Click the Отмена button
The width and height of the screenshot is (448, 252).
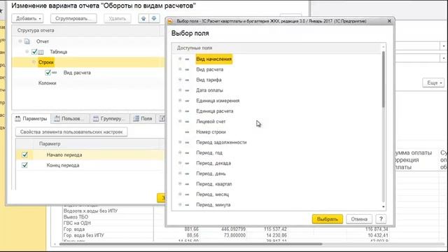(359, 219)
